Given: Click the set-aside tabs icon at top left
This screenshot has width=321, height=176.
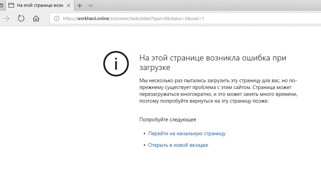Looking at the screenshot, I should [x=1, y=5].
